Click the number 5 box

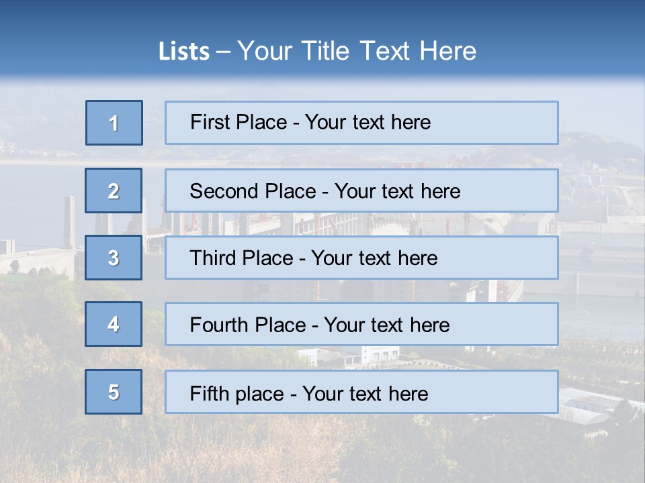(114, 392)
